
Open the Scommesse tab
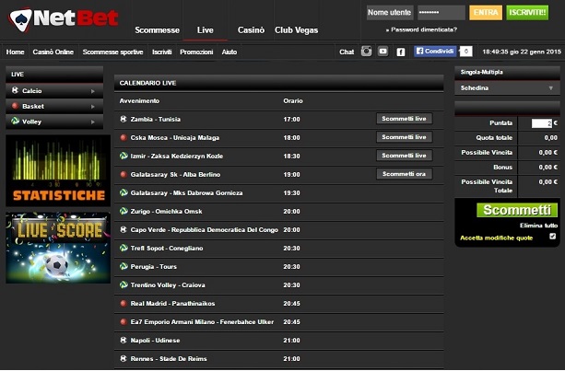[x=157, y=30]
